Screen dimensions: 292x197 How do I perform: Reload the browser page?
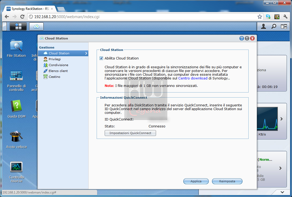pyautogui.click(x=22, y=17)
